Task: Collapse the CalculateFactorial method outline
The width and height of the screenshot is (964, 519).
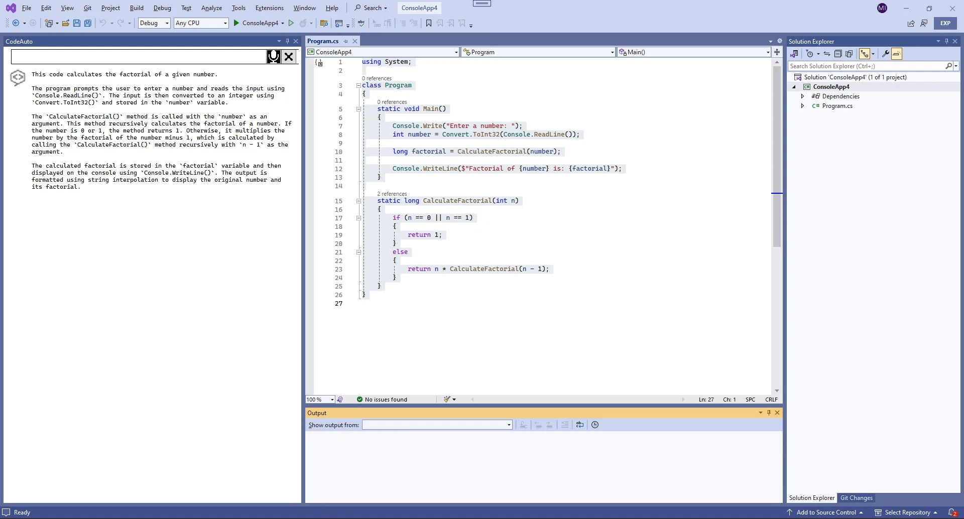Action: [x=358, y=201]
